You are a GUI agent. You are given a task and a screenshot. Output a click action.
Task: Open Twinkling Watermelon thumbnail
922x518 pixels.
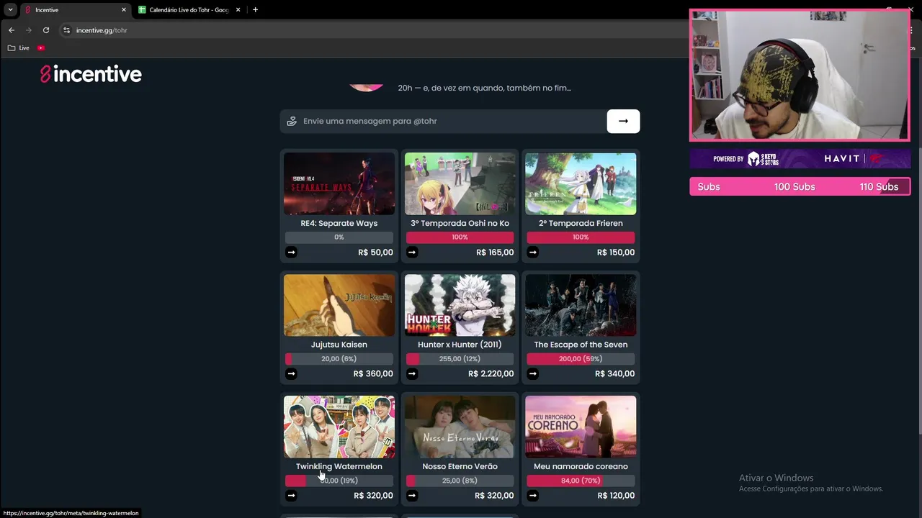coord(339,427)
